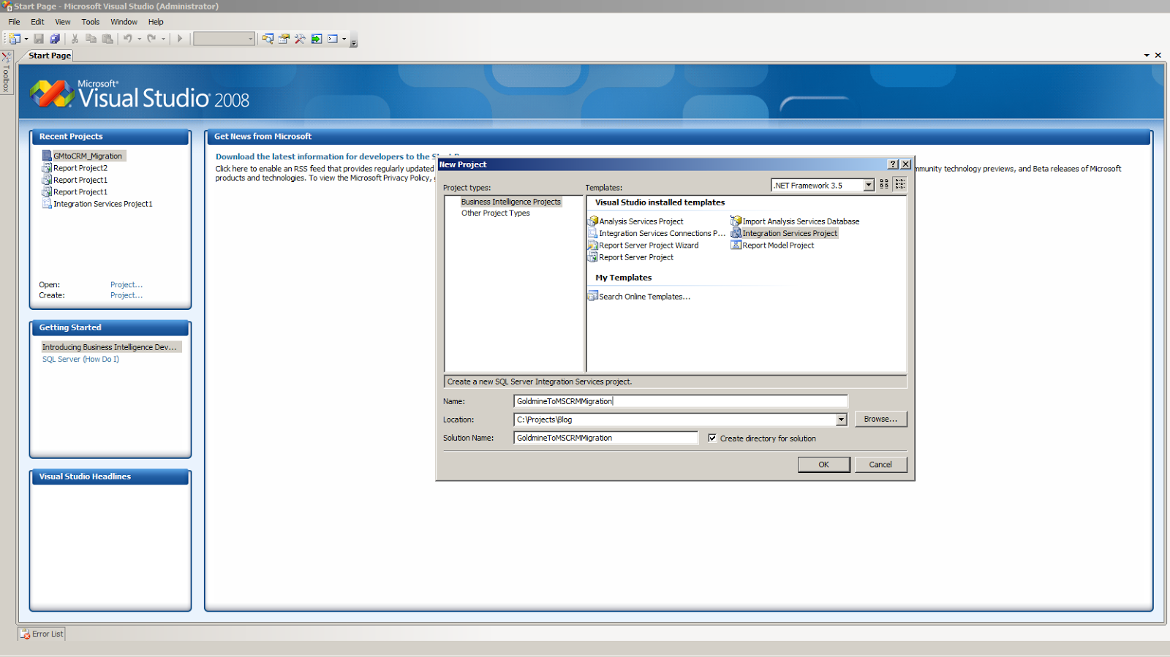The height and width of the screenshot is (657, 1170).
Task: Click the Save toolbar icon
Action: 39,39
